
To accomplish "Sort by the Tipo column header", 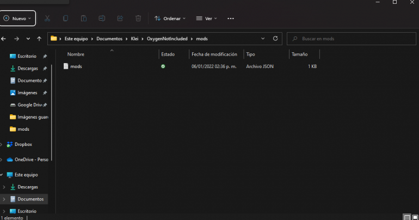I will point(250,54).
